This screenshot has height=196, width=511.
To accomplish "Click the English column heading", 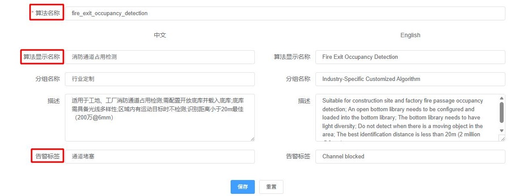I will [x=410, y=35].
